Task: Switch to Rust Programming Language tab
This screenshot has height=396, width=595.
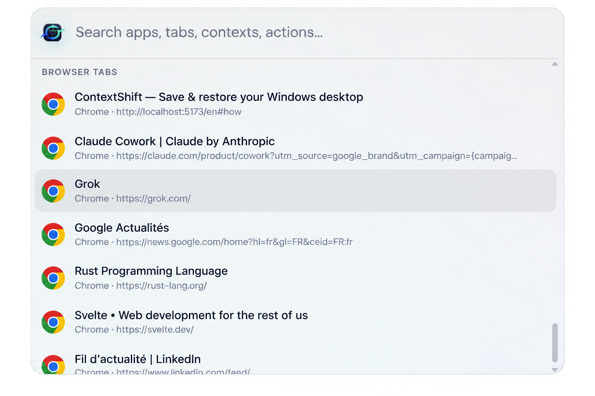Action: [296, 278]
